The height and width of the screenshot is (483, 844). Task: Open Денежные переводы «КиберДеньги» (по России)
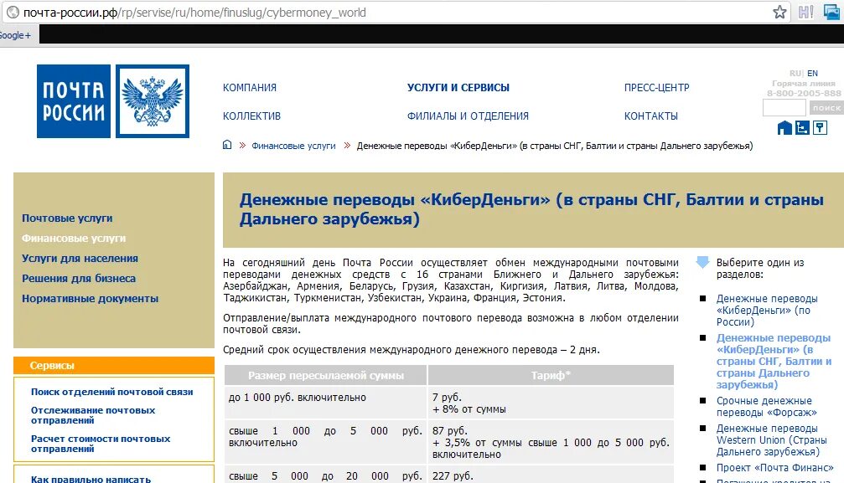click(767, 311)
